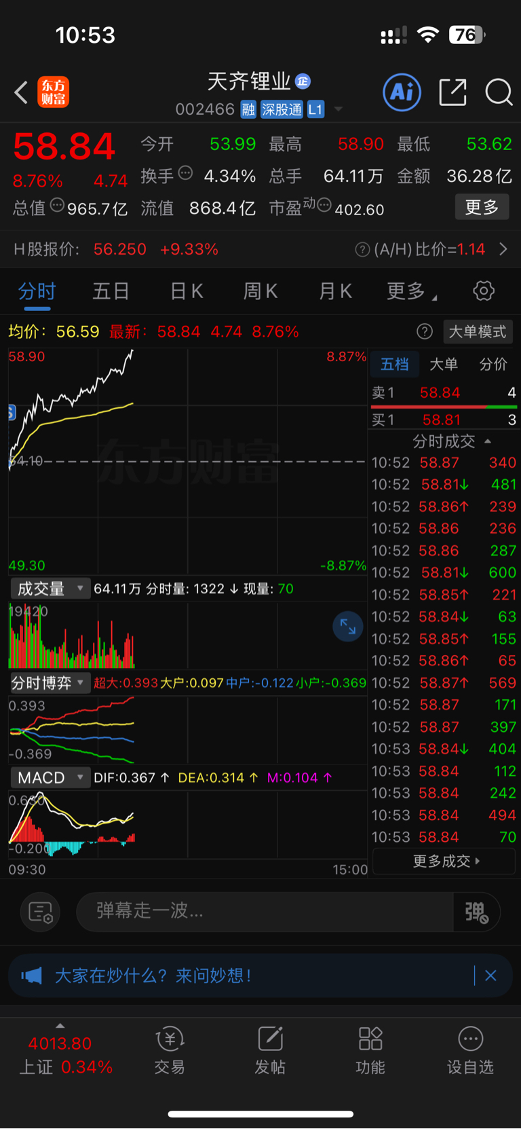Toggle 大单模式 button

478,331
